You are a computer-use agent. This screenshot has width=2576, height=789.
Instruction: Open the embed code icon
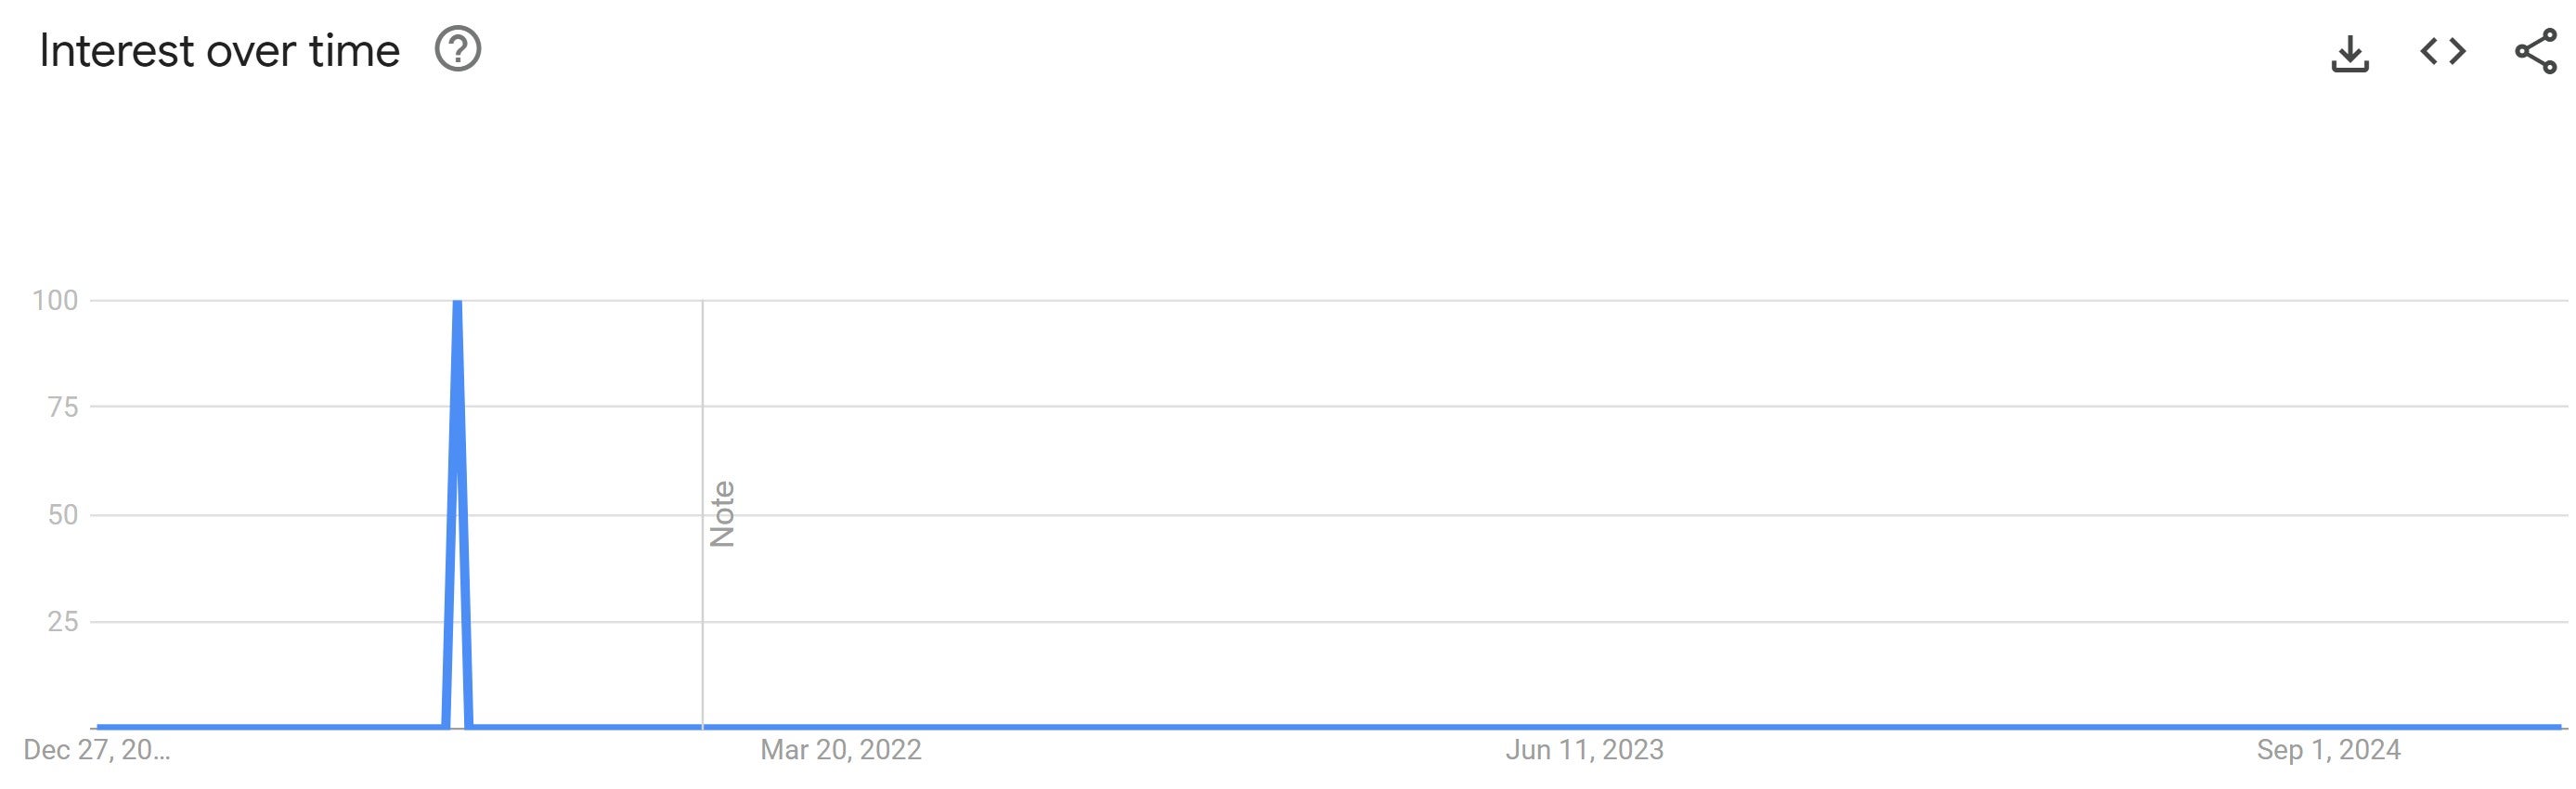point(2442,50)
